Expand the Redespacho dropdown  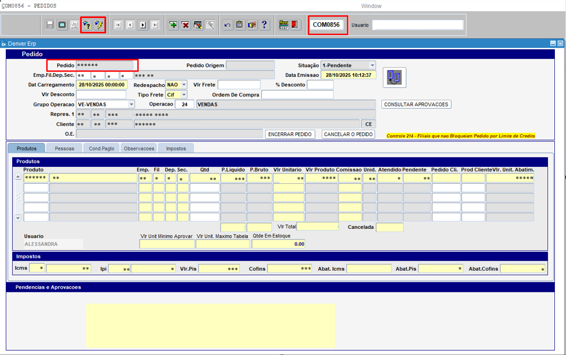(184, 85)
